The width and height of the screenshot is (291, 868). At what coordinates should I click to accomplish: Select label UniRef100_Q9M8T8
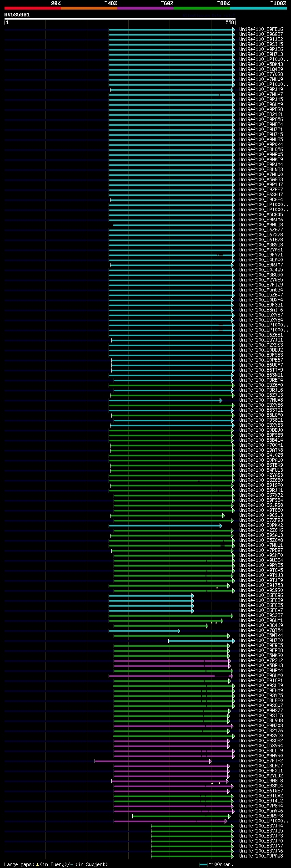tap(261, 781)
